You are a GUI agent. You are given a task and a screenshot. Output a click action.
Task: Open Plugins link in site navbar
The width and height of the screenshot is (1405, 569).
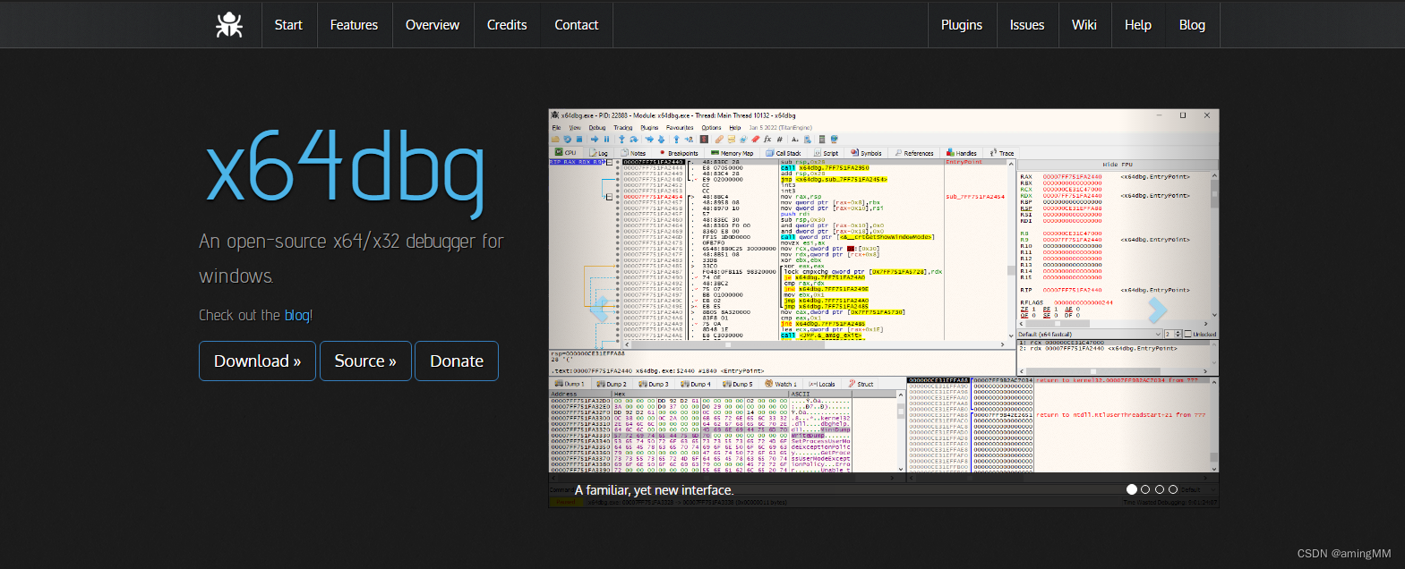[962, 24]
